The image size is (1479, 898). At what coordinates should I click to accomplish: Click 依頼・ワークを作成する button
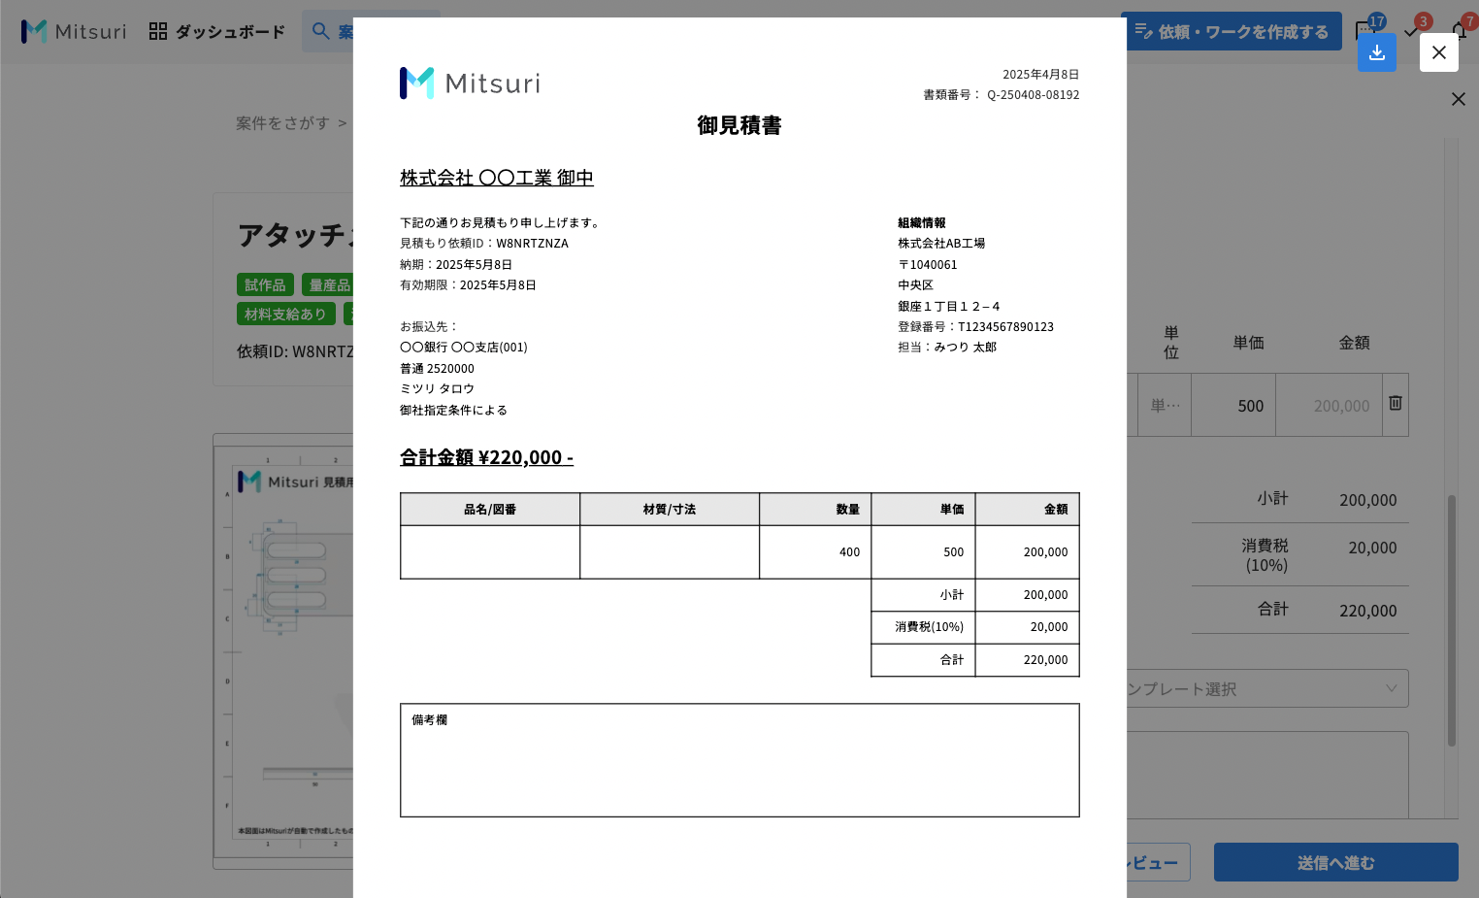click(1232, 31)
